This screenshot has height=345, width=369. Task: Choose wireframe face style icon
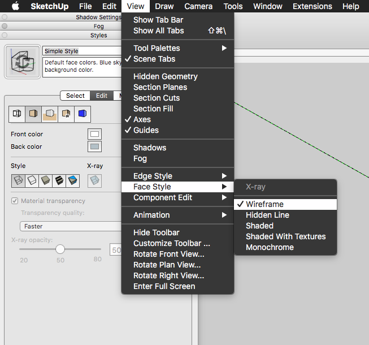(18, 181)
